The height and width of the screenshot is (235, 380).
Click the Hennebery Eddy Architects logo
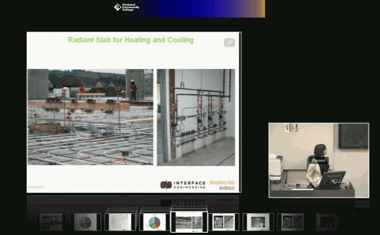click(x=223, y=185)
